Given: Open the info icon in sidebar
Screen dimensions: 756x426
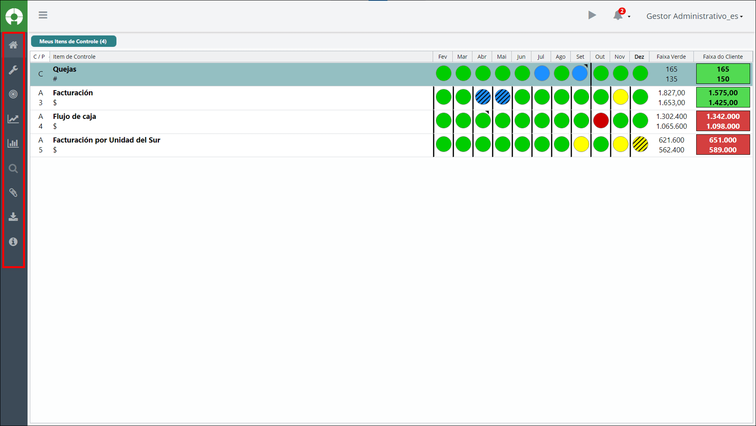Looking at the screenshot, I should coord(13,242).
